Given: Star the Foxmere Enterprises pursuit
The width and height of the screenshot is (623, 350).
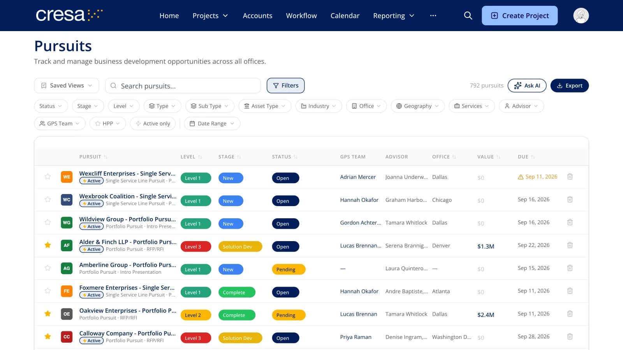Looking at the screenshot, I should pos(48,290).
